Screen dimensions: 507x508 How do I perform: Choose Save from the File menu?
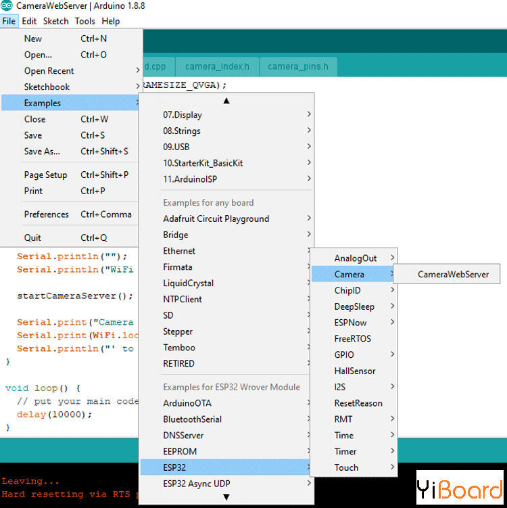tap(70, 135)
